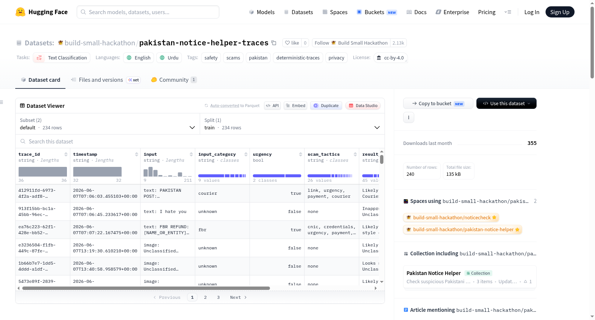Screen dimensions: 595x320
Task: Click the Text Classification task tag
Action: (x=62, y=58)
